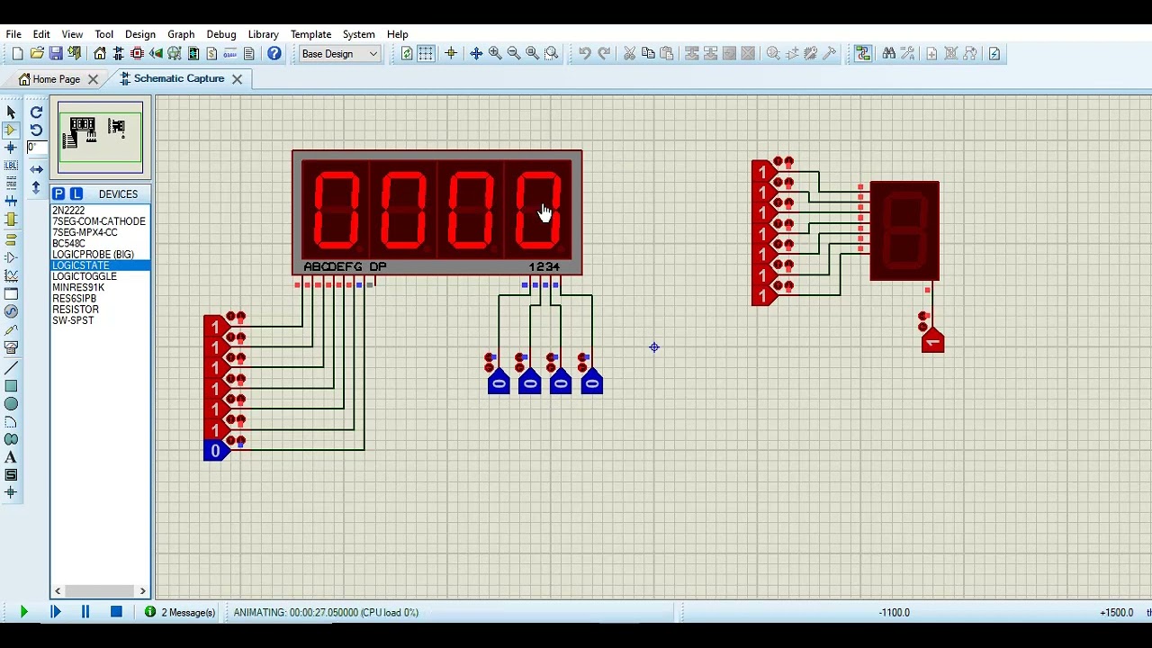Click the blue Help question mark icon
Viewport: 1152px width, 648px height.
tap(274, 54)
